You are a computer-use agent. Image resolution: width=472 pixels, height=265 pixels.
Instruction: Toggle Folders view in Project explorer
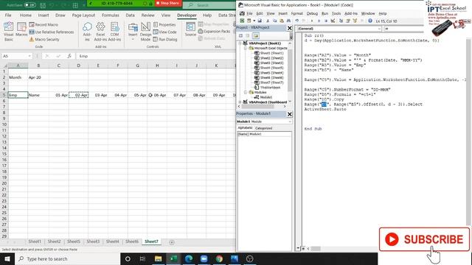point(256,36)
